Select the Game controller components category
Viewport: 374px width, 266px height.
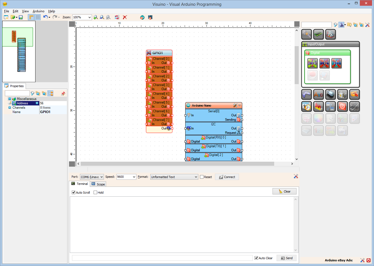point(306,94)
